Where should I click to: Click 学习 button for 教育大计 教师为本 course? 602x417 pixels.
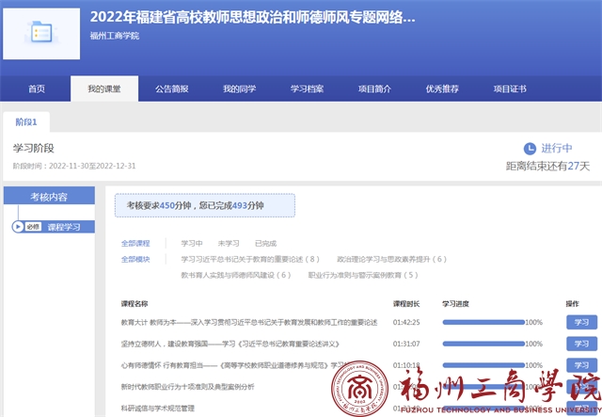581,323
